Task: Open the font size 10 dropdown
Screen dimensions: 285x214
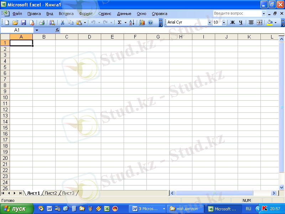Action: [x=224, y=22]
